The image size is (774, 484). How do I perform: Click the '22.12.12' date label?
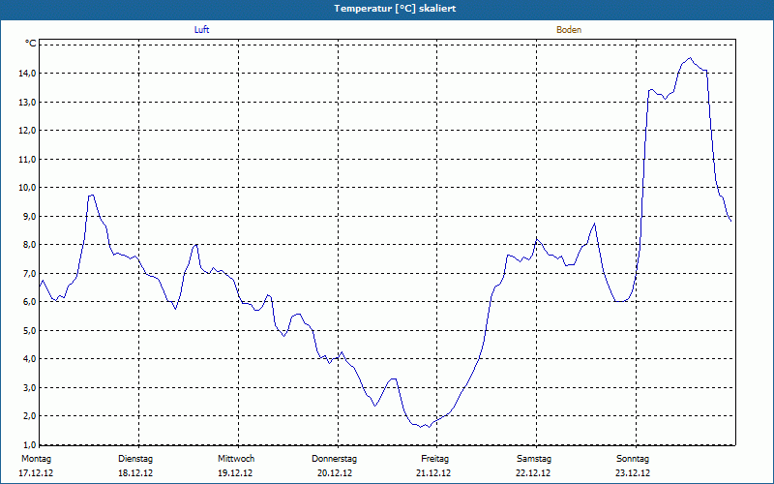(533, 473)
